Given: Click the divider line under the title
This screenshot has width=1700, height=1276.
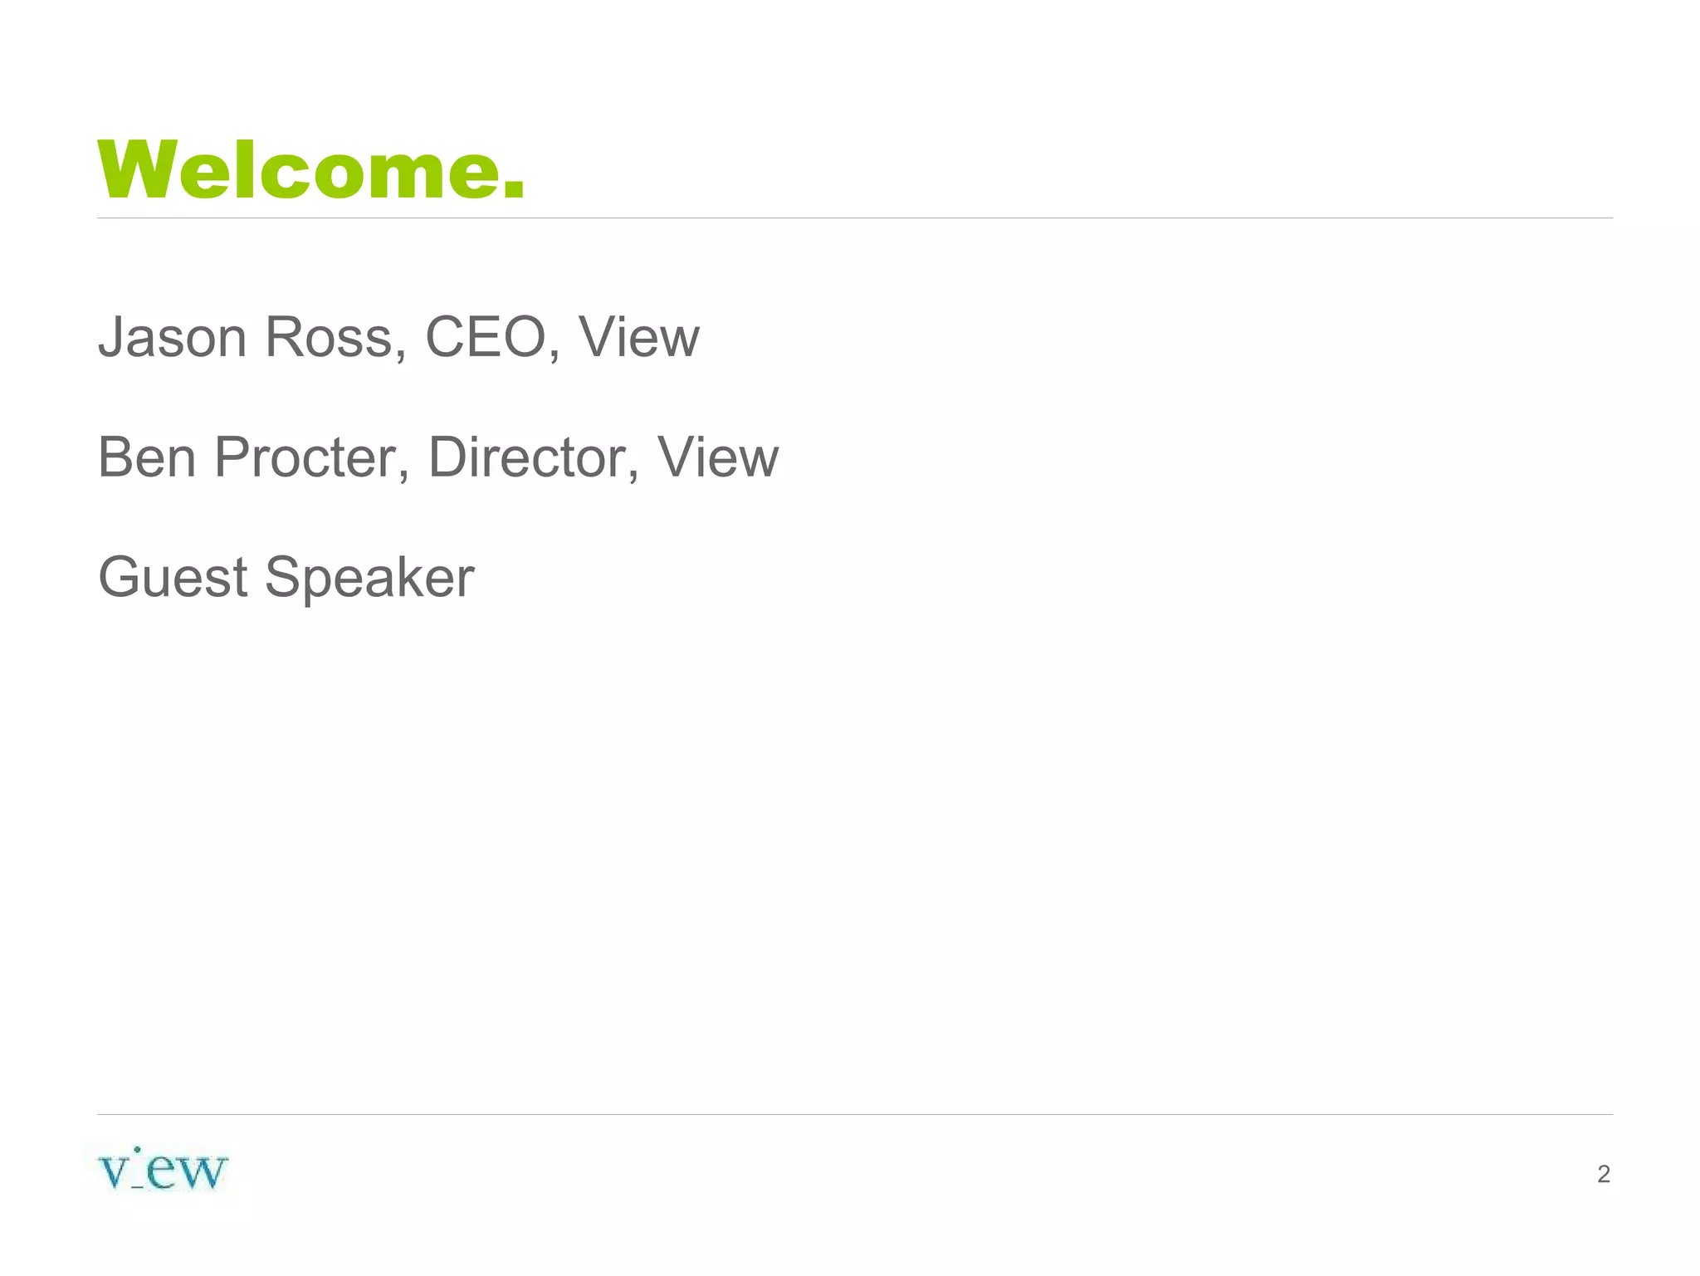Looking at the screenshot, I should click(855, 218).
